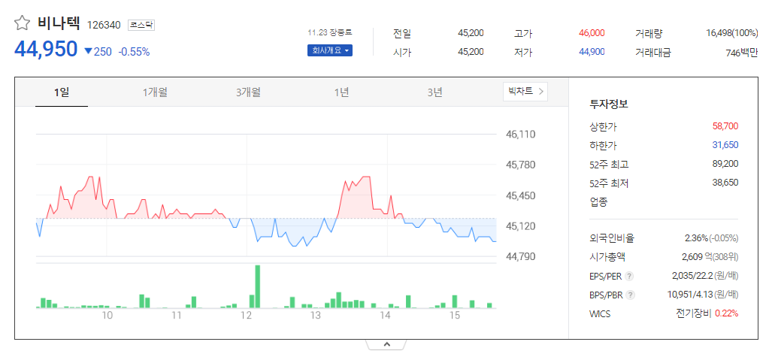Click BPS/PBR value 10,951/4.13
The height and width of the screenshot is (360, 772).
pyautogui.click(x=689, y=295)
